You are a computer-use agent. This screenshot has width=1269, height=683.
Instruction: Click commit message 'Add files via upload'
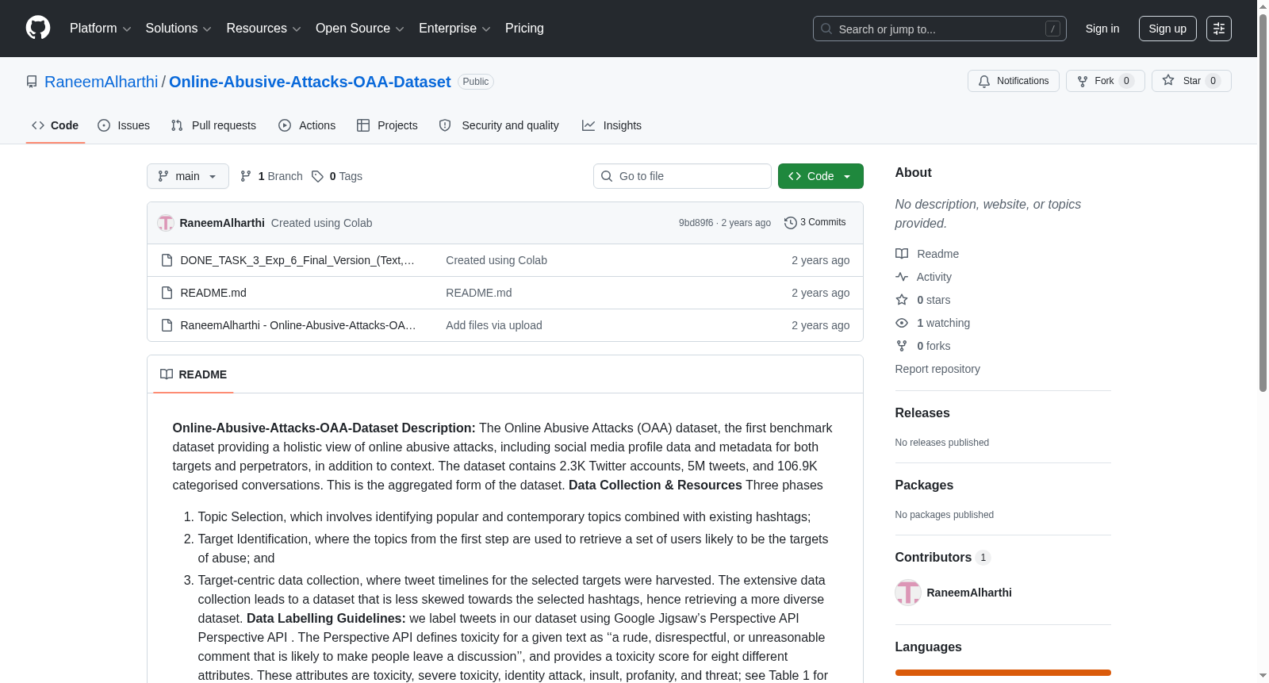click(494, 325)
